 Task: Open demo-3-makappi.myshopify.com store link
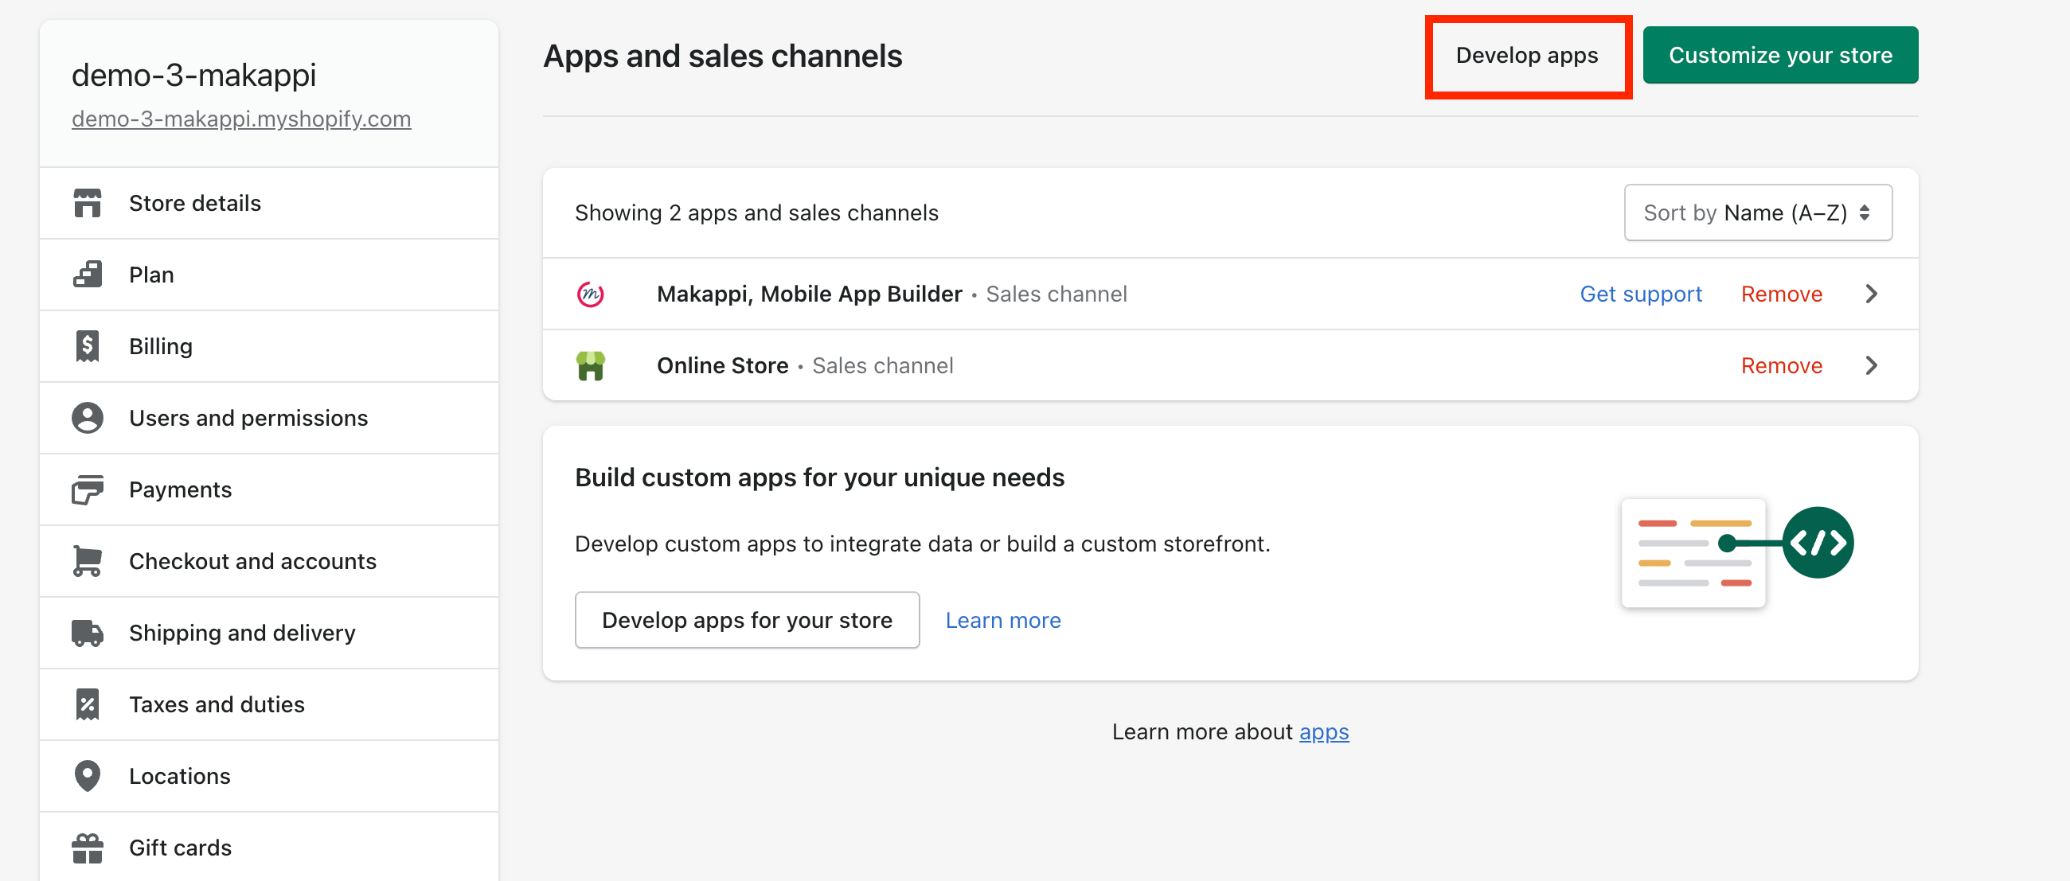[241, 119]
